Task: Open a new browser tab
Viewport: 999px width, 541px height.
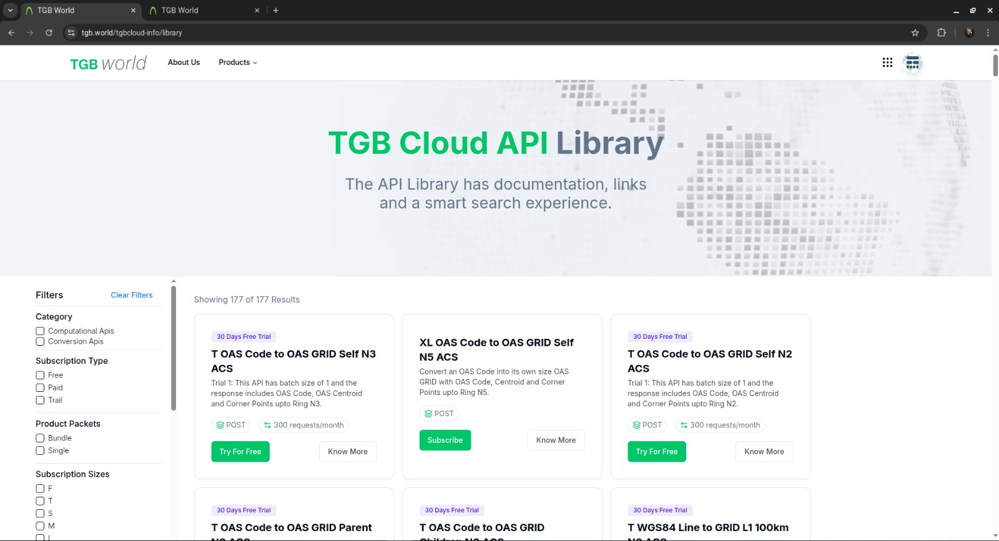Action: pos(276,10)
